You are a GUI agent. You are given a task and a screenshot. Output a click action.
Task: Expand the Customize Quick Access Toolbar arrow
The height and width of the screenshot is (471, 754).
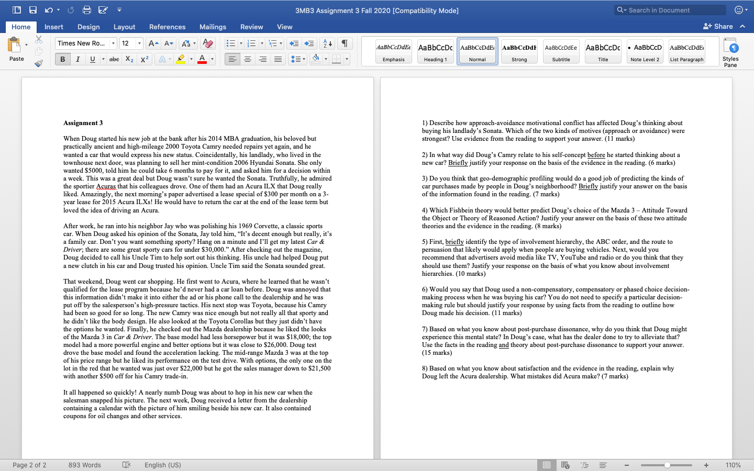coord(119,10)
